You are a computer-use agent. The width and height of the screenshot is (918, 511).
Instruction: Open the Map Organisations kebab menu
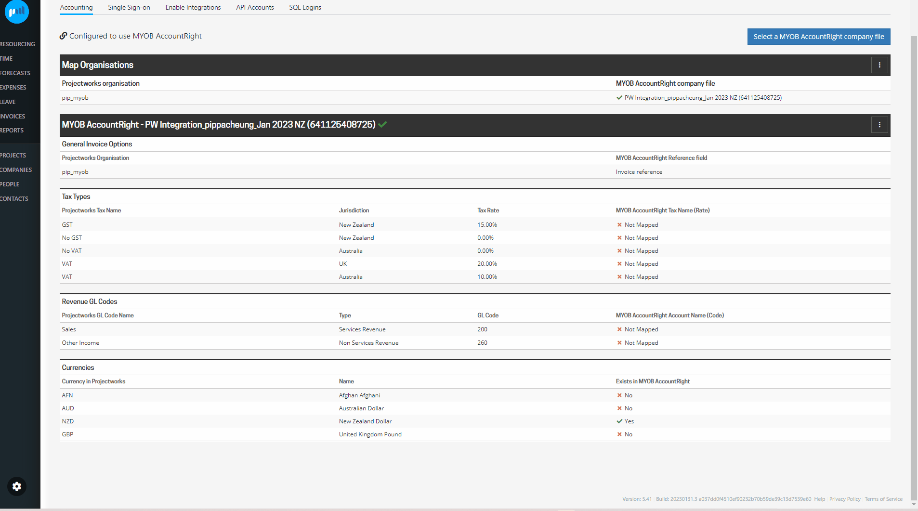[879, 65]
